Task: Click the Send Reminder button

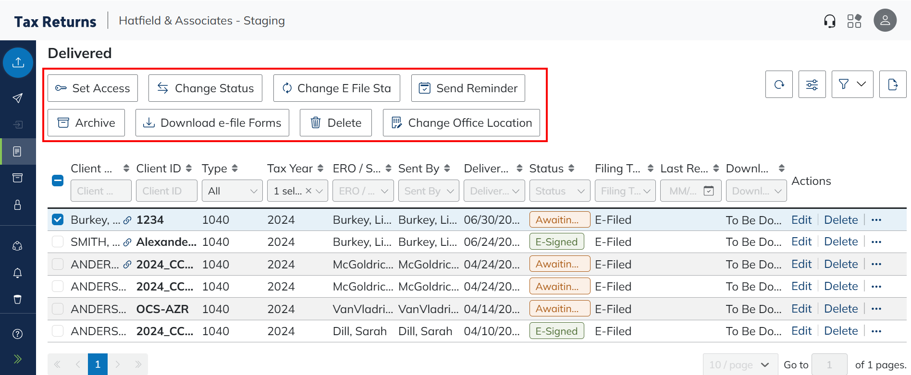Action: click(468, 88)
